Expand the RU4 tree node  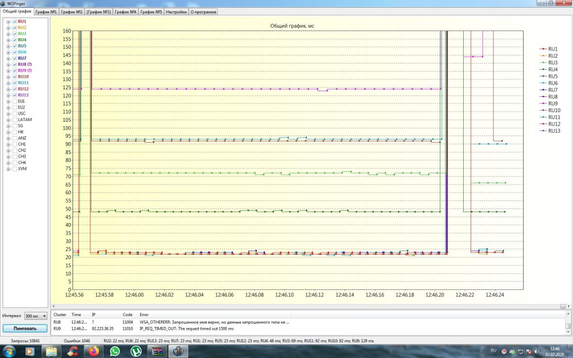tap(9, 40)
